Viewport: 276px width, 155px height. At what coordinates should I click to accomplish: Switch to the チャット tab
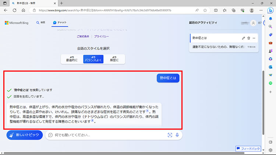click(x=60, y=23)
